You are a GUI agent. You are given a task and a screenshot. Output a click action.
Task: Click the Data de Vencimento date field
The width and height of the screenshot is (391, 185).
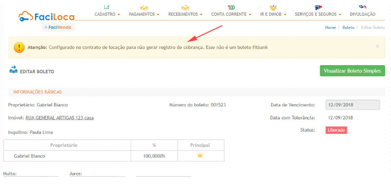coord(352,105)
